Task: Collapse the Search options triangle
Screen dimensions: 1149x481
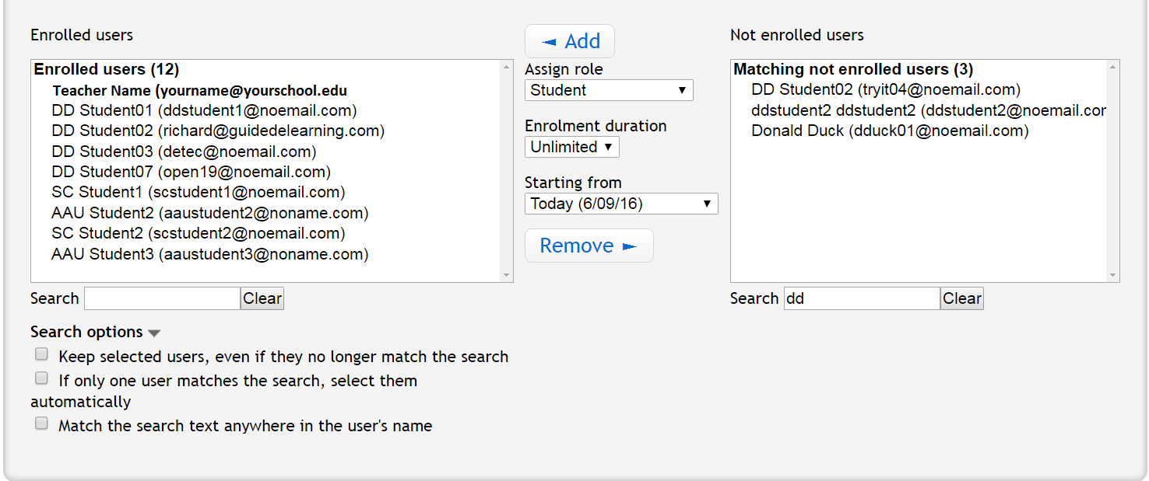Action: click(x=154, y=333)
